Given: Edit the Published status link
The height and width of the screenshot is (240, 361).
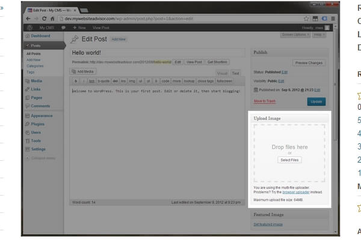Looking at the screenshot, I should pos(285,72).
